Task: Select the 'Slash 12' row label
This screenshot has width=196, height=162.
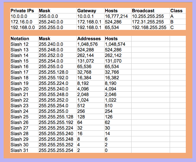Action: tap(24, 44)
